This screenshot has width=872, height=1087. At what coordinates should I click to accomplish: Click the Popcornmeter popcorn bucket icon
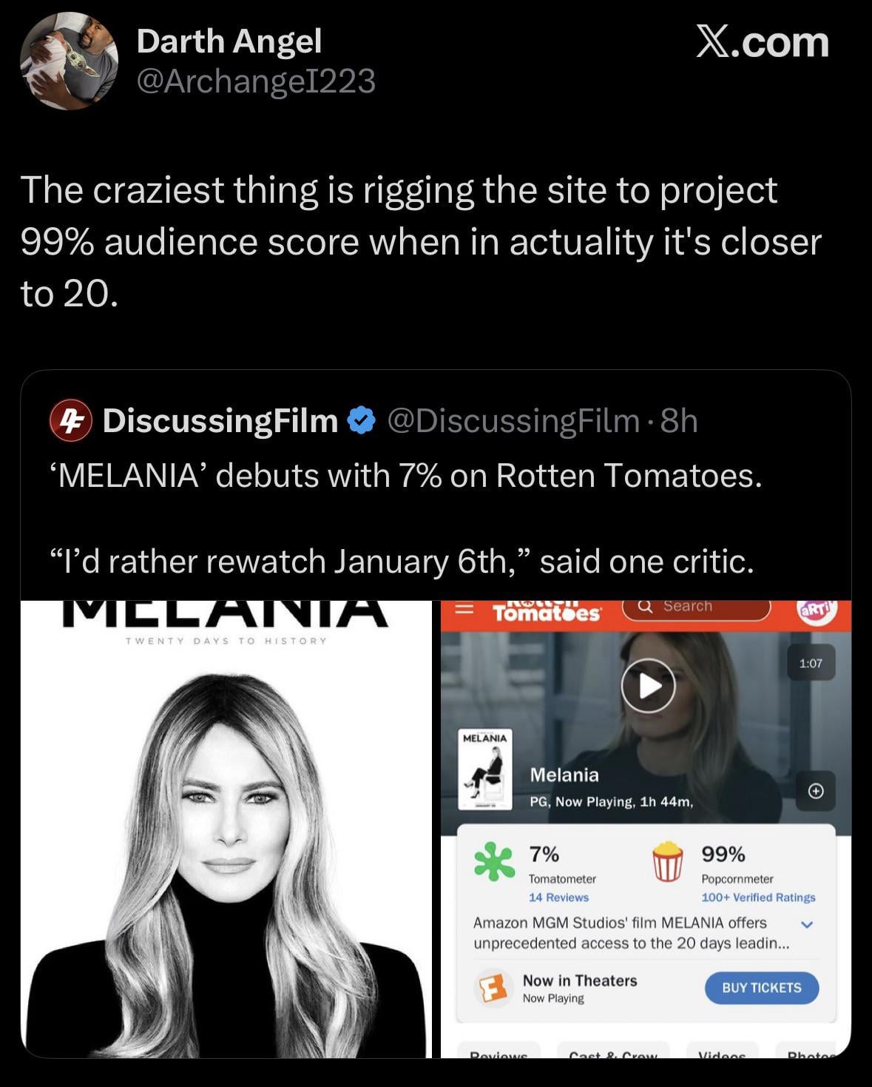667,862
